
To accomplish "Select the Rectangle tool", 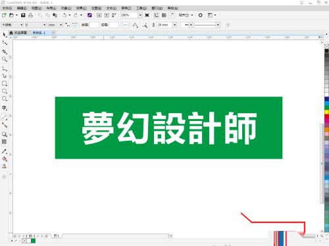I will point(5,84).
